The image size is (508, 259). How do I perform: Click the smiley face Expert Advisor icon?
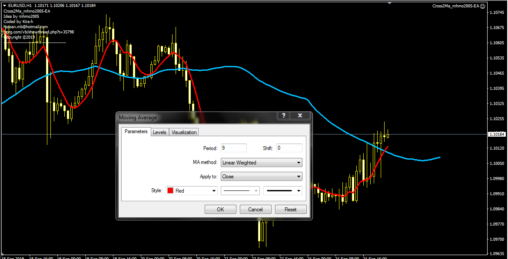click(x=483, y=6)
